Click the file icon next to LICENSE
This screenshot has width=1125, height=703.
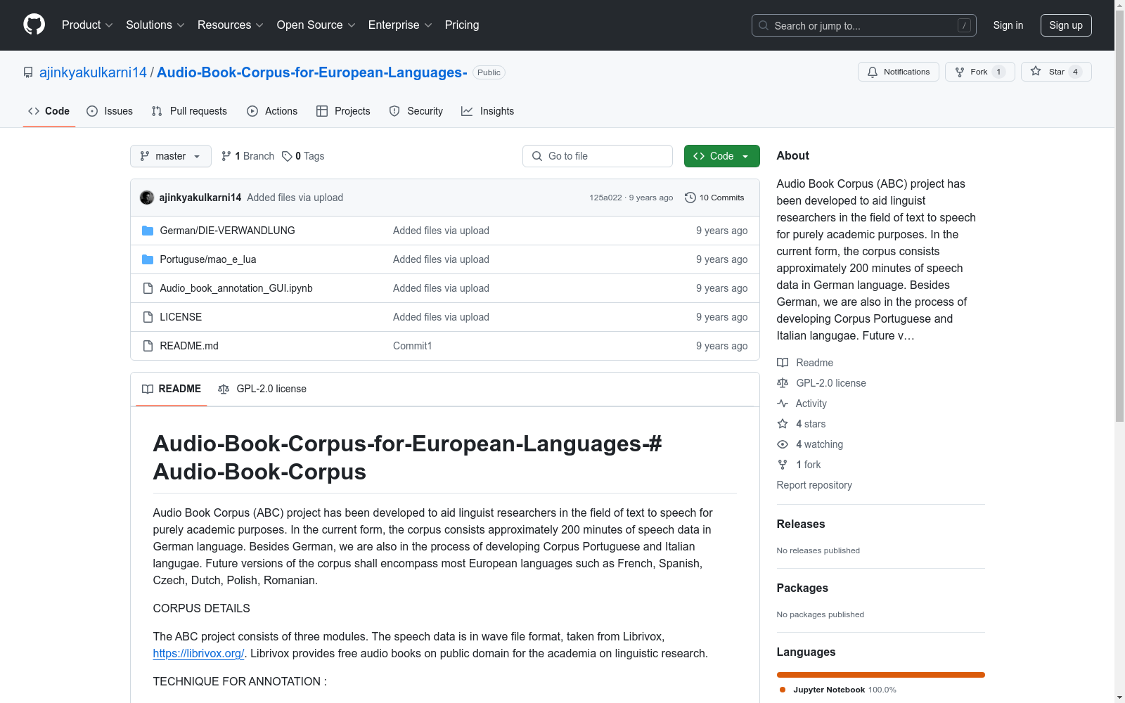pyautogui.click(x=148, y=317)
